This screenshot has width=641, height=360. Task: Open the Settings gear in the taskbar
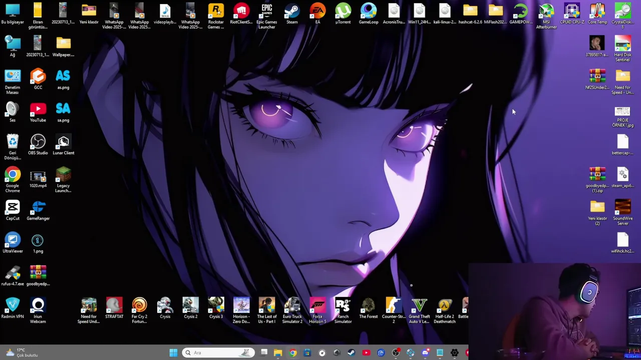[x=455, y=353]
